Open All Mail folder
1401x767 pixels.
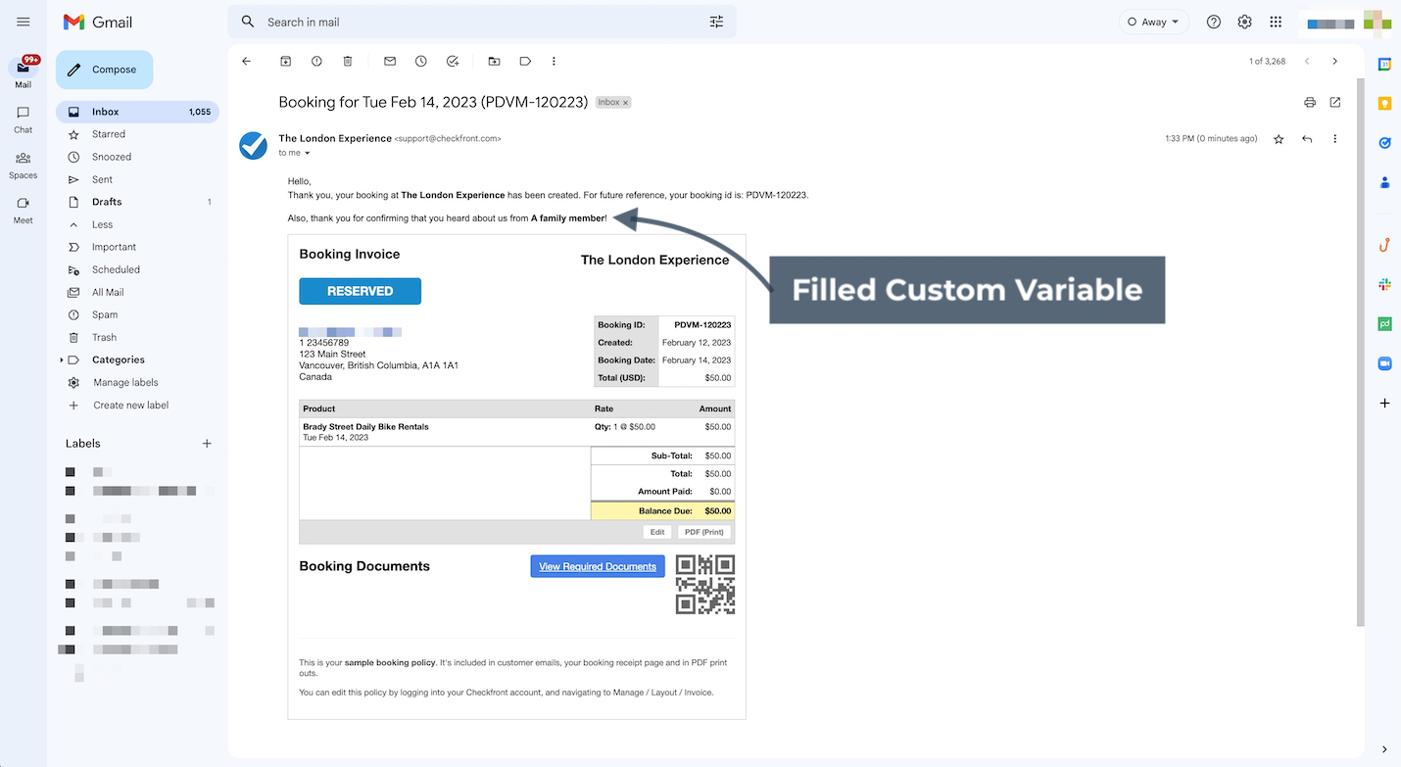tap(137, 292)
